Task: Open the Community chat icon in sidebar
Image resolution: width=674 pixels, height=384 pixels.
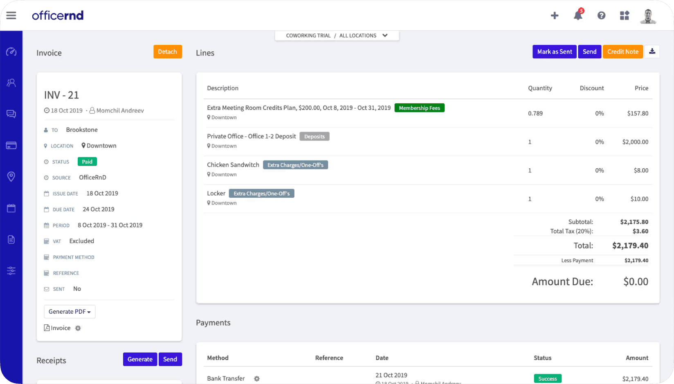Action: [x=11, y=114]
